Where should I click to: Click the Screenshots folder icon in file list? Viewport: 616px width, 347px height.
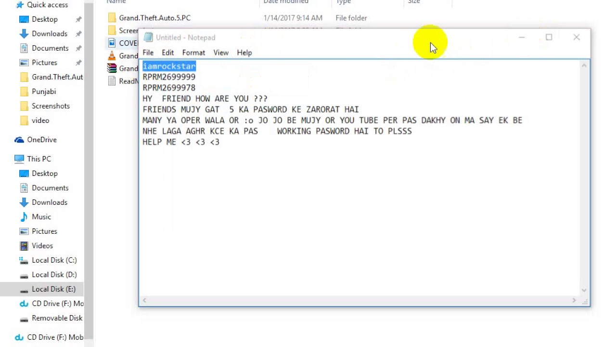point(112,30)
